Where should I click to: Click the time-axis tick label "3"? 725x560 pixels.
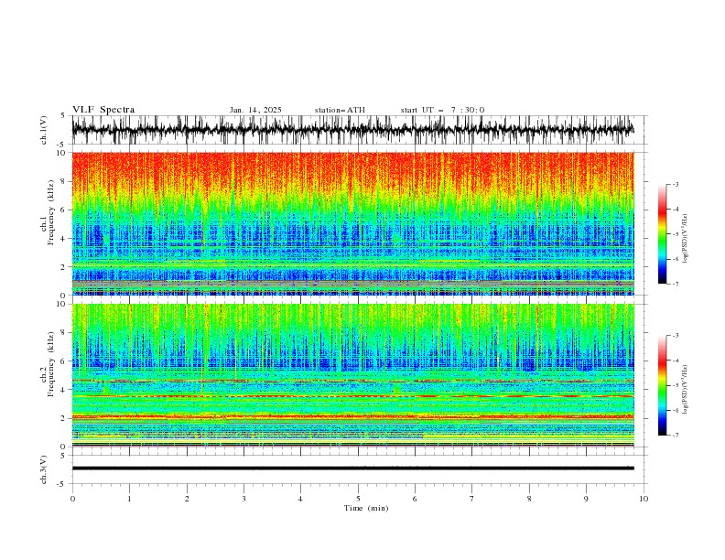(243, 499)
